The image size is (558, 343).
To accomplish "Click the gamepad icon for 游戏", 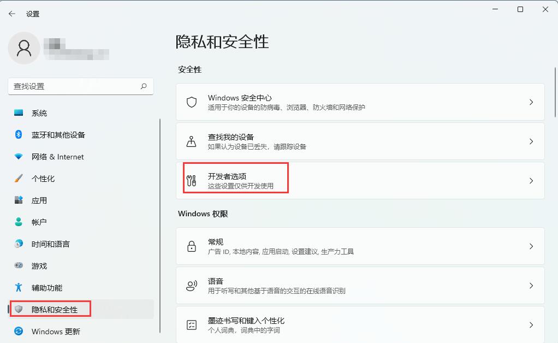I will (19, 265).
